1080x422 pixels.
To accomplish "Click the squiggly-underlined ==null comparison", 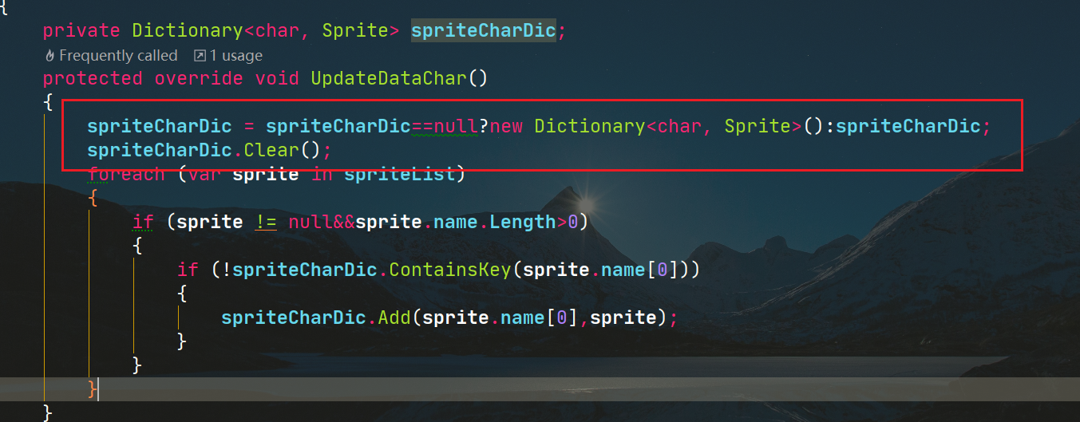I will [x=445, y=126].
